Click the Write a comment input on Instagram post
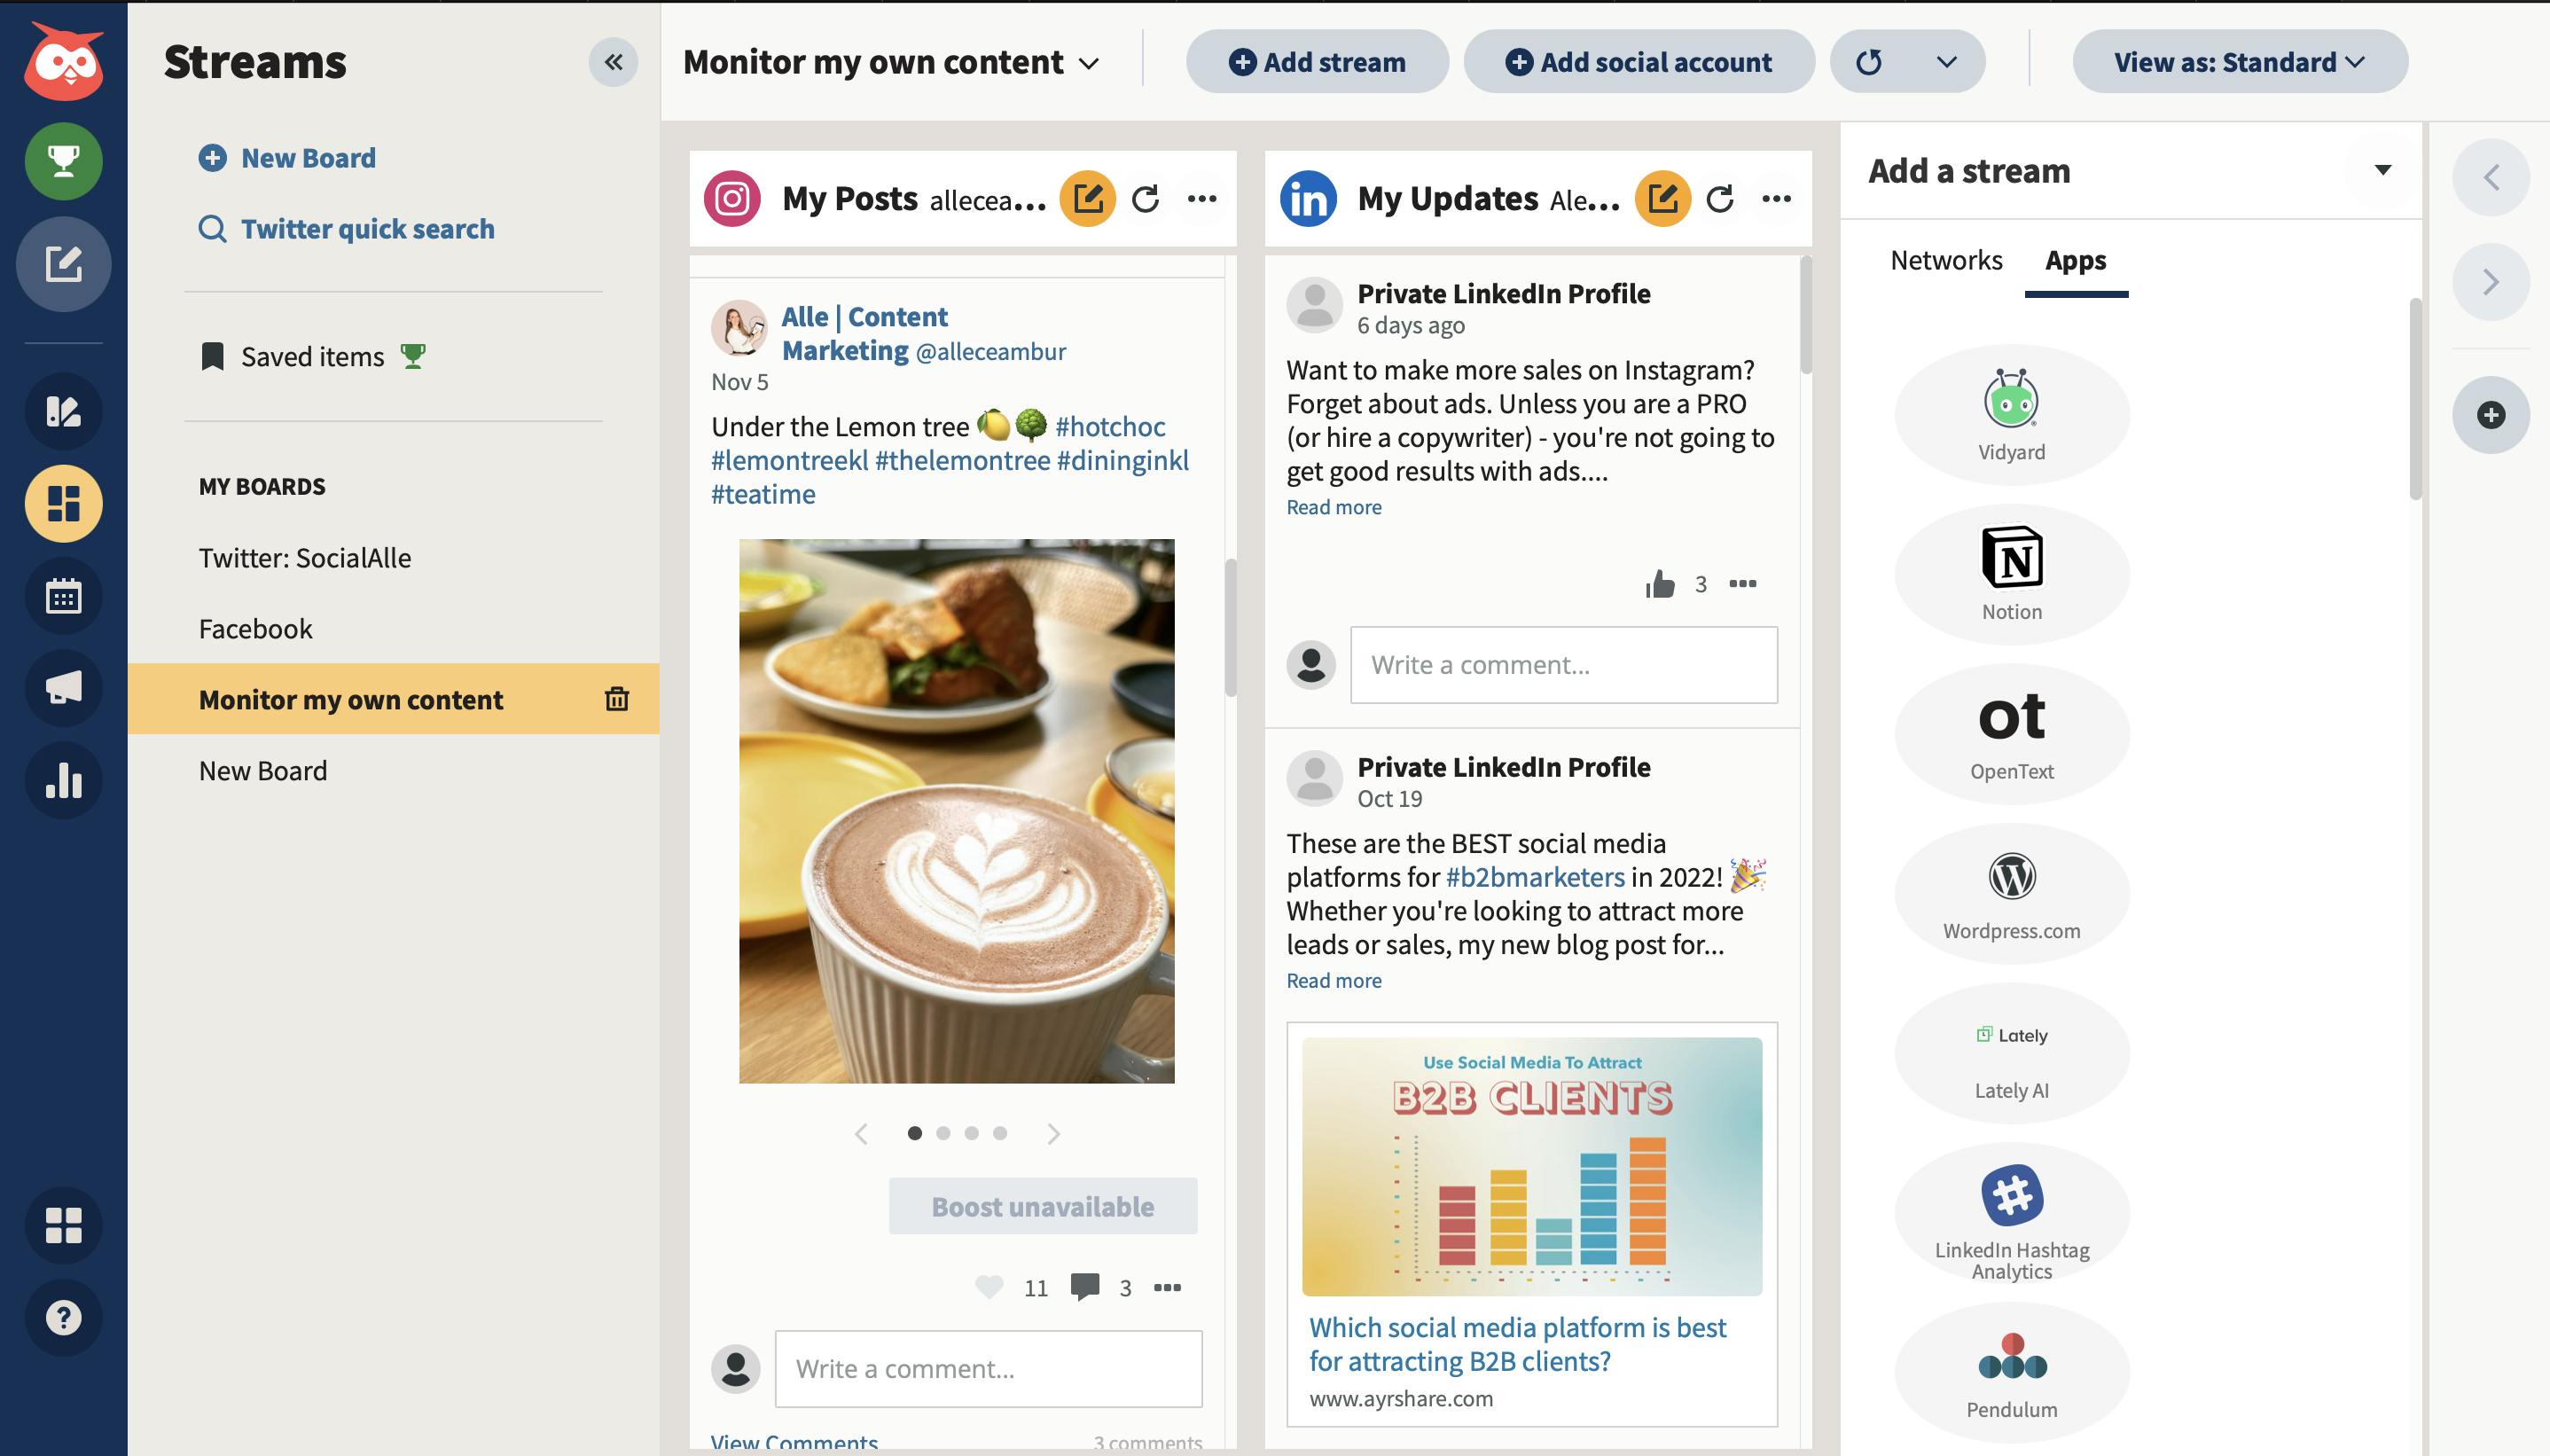Image resolution: width=2550 pixels, height=1456 pixels. [988, 1366]
